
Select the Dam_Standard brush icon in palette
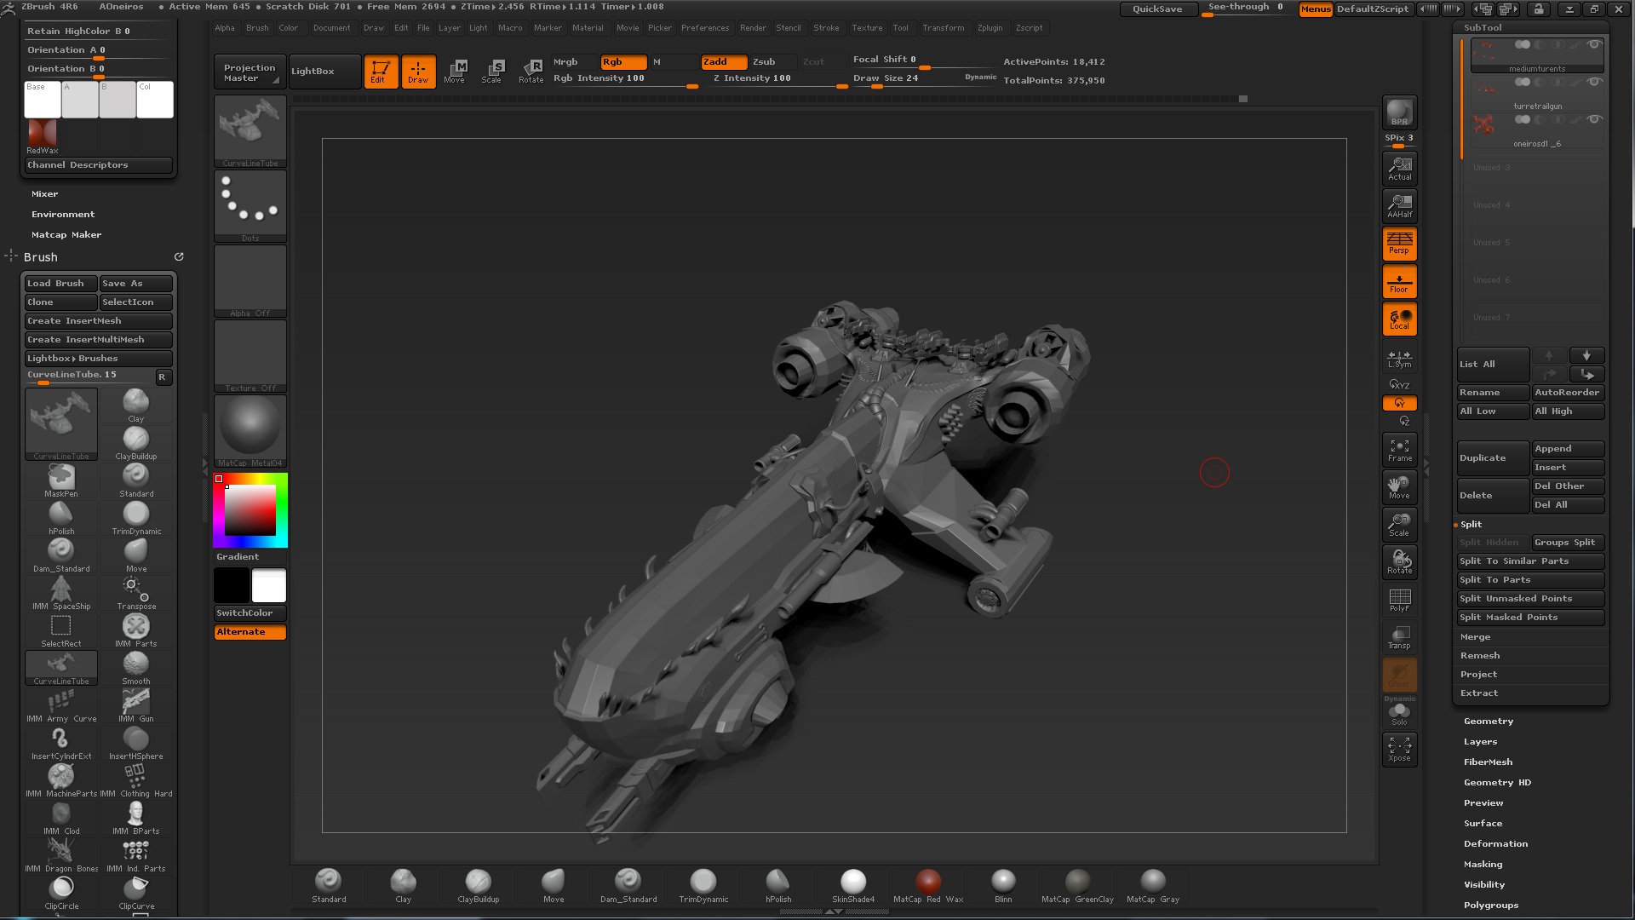pyautogui.click(x=60, y=552)
